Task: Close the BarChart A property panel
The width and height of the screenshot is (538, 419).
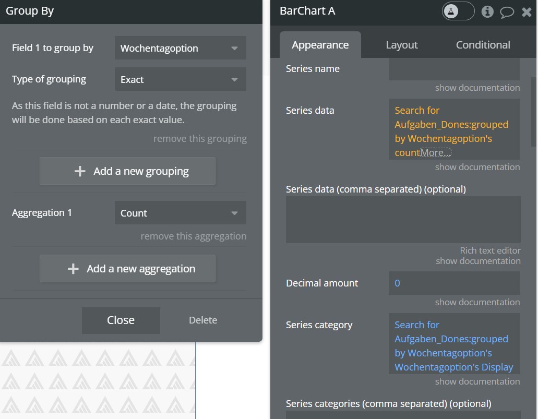Action: (x=527, y=12)
